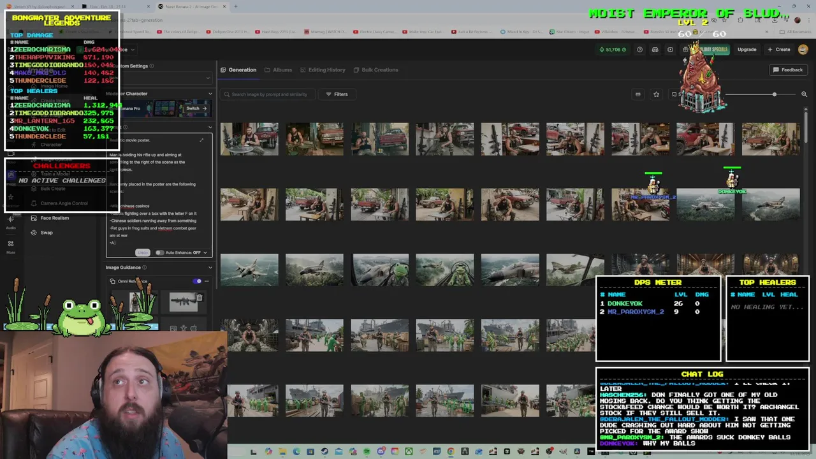Open the gift rewards icon in header
This screenshot has height=459, width=816.
(685, 50)
